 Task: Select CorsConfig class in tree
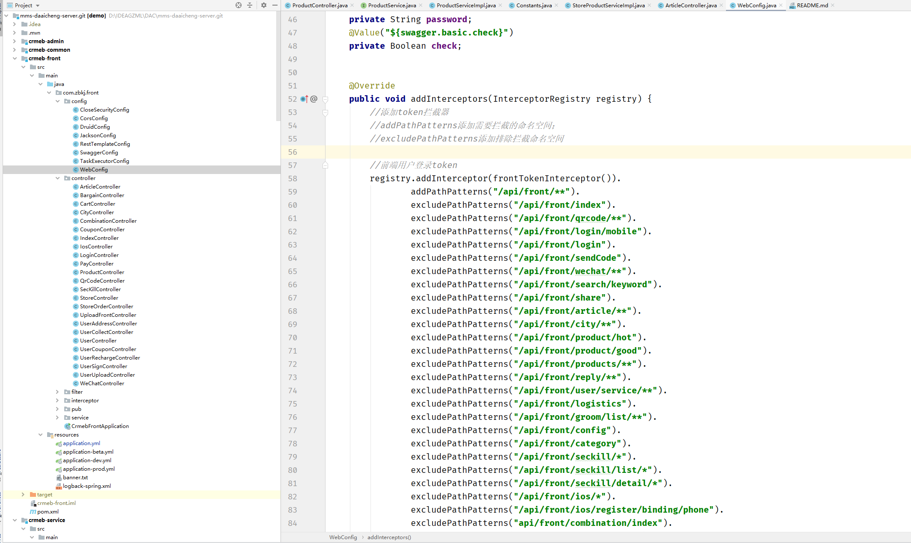pos(94,118)
